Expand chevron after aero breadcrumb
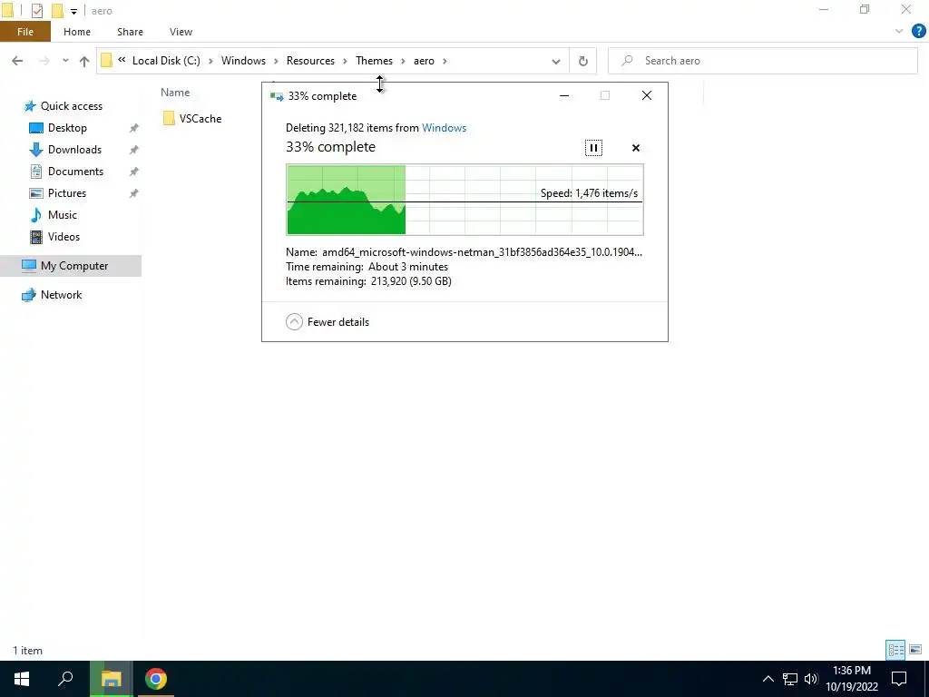This screenshot has height=697, width=929. (445, 61)
